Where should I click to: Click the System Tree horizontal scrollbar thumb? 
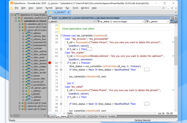point(17,116)
